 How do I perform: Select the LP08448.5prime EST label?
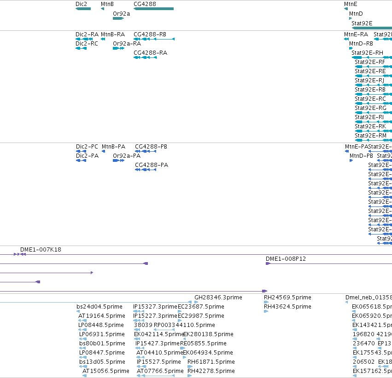tap(101, 325)
